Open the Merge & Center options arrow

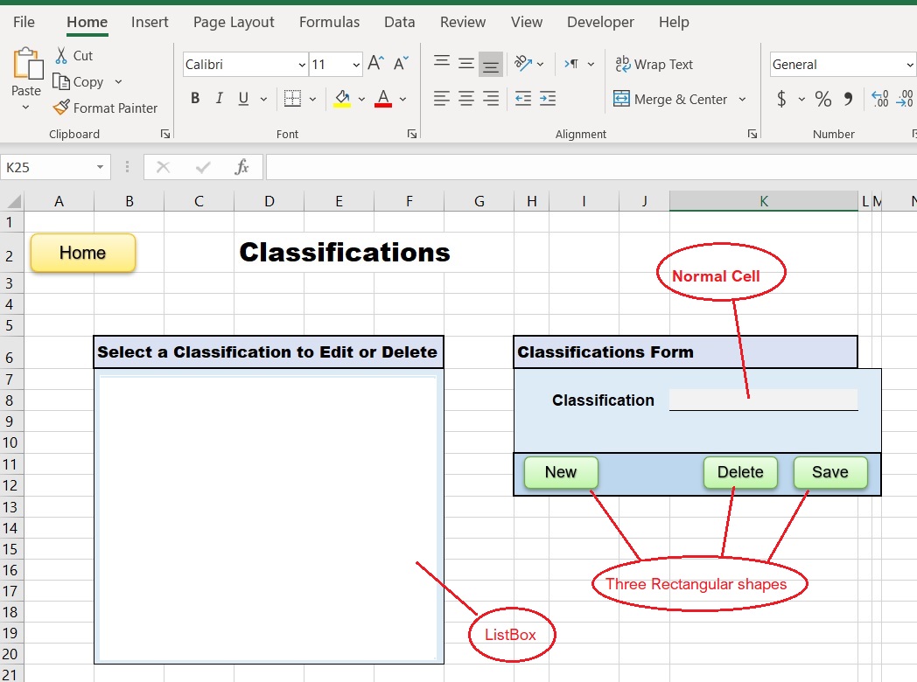pos(742,99)
